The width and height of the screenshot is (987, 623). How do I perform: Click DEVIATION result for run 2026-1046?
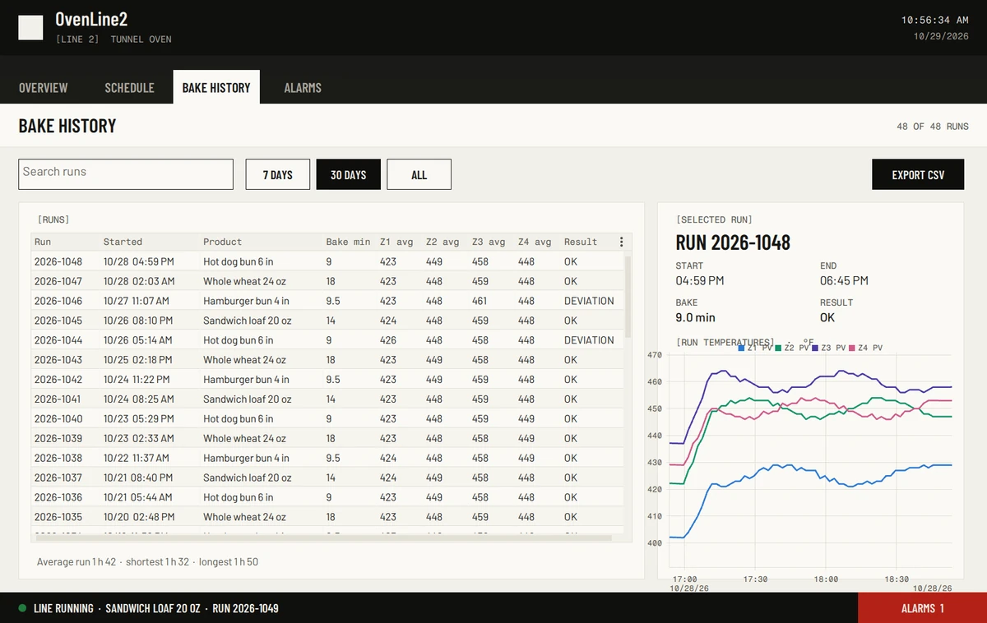589,301
